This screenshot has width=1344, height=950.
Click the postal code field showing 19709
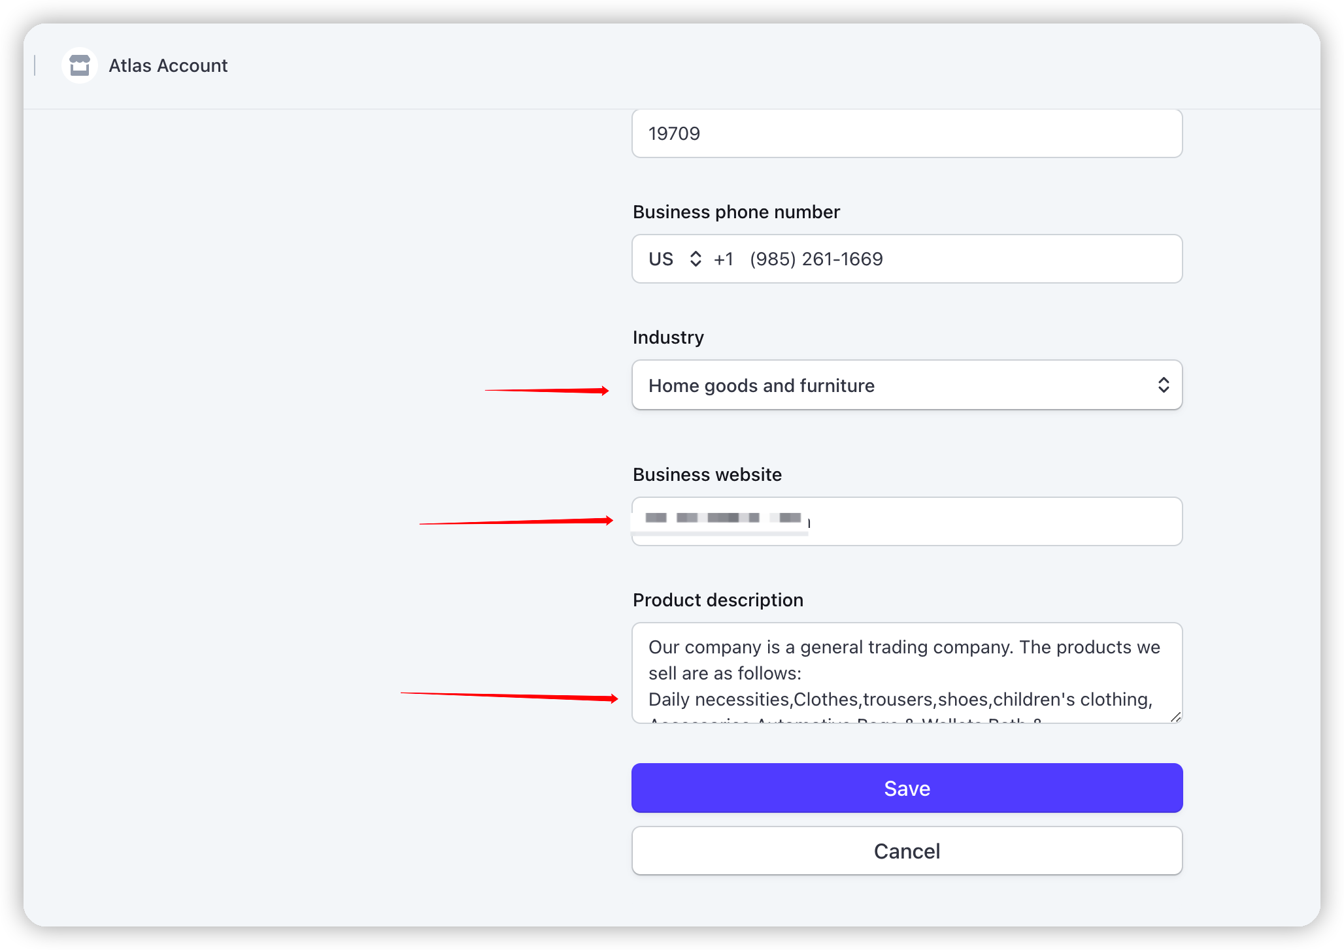906,133
